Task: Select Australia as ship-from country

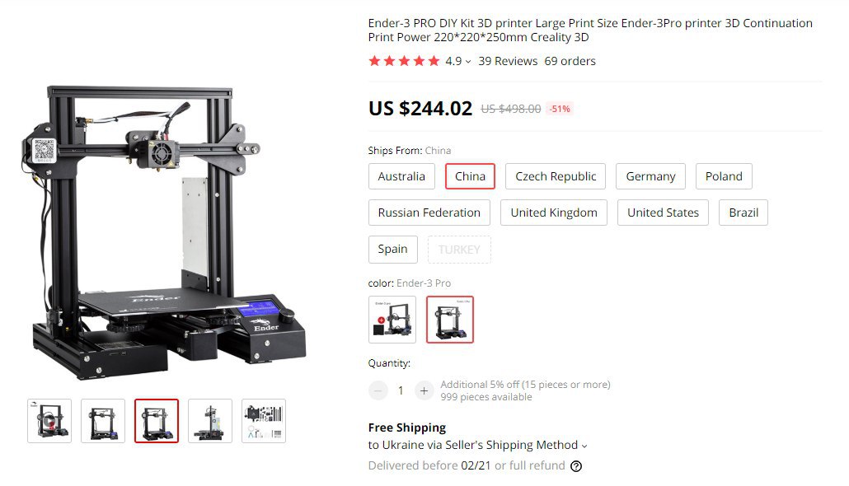Action: click(x=401, y=176)
